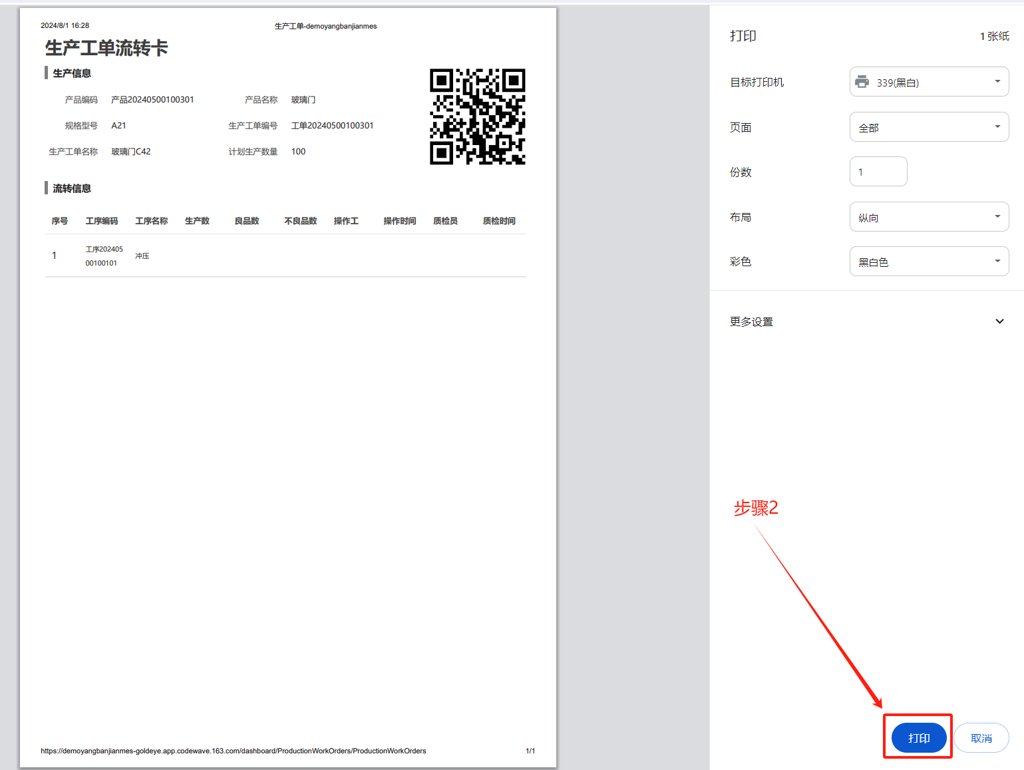Click the 良品数 column header
Viewport: 1024px width, 770px height.
tap(247, 221)
